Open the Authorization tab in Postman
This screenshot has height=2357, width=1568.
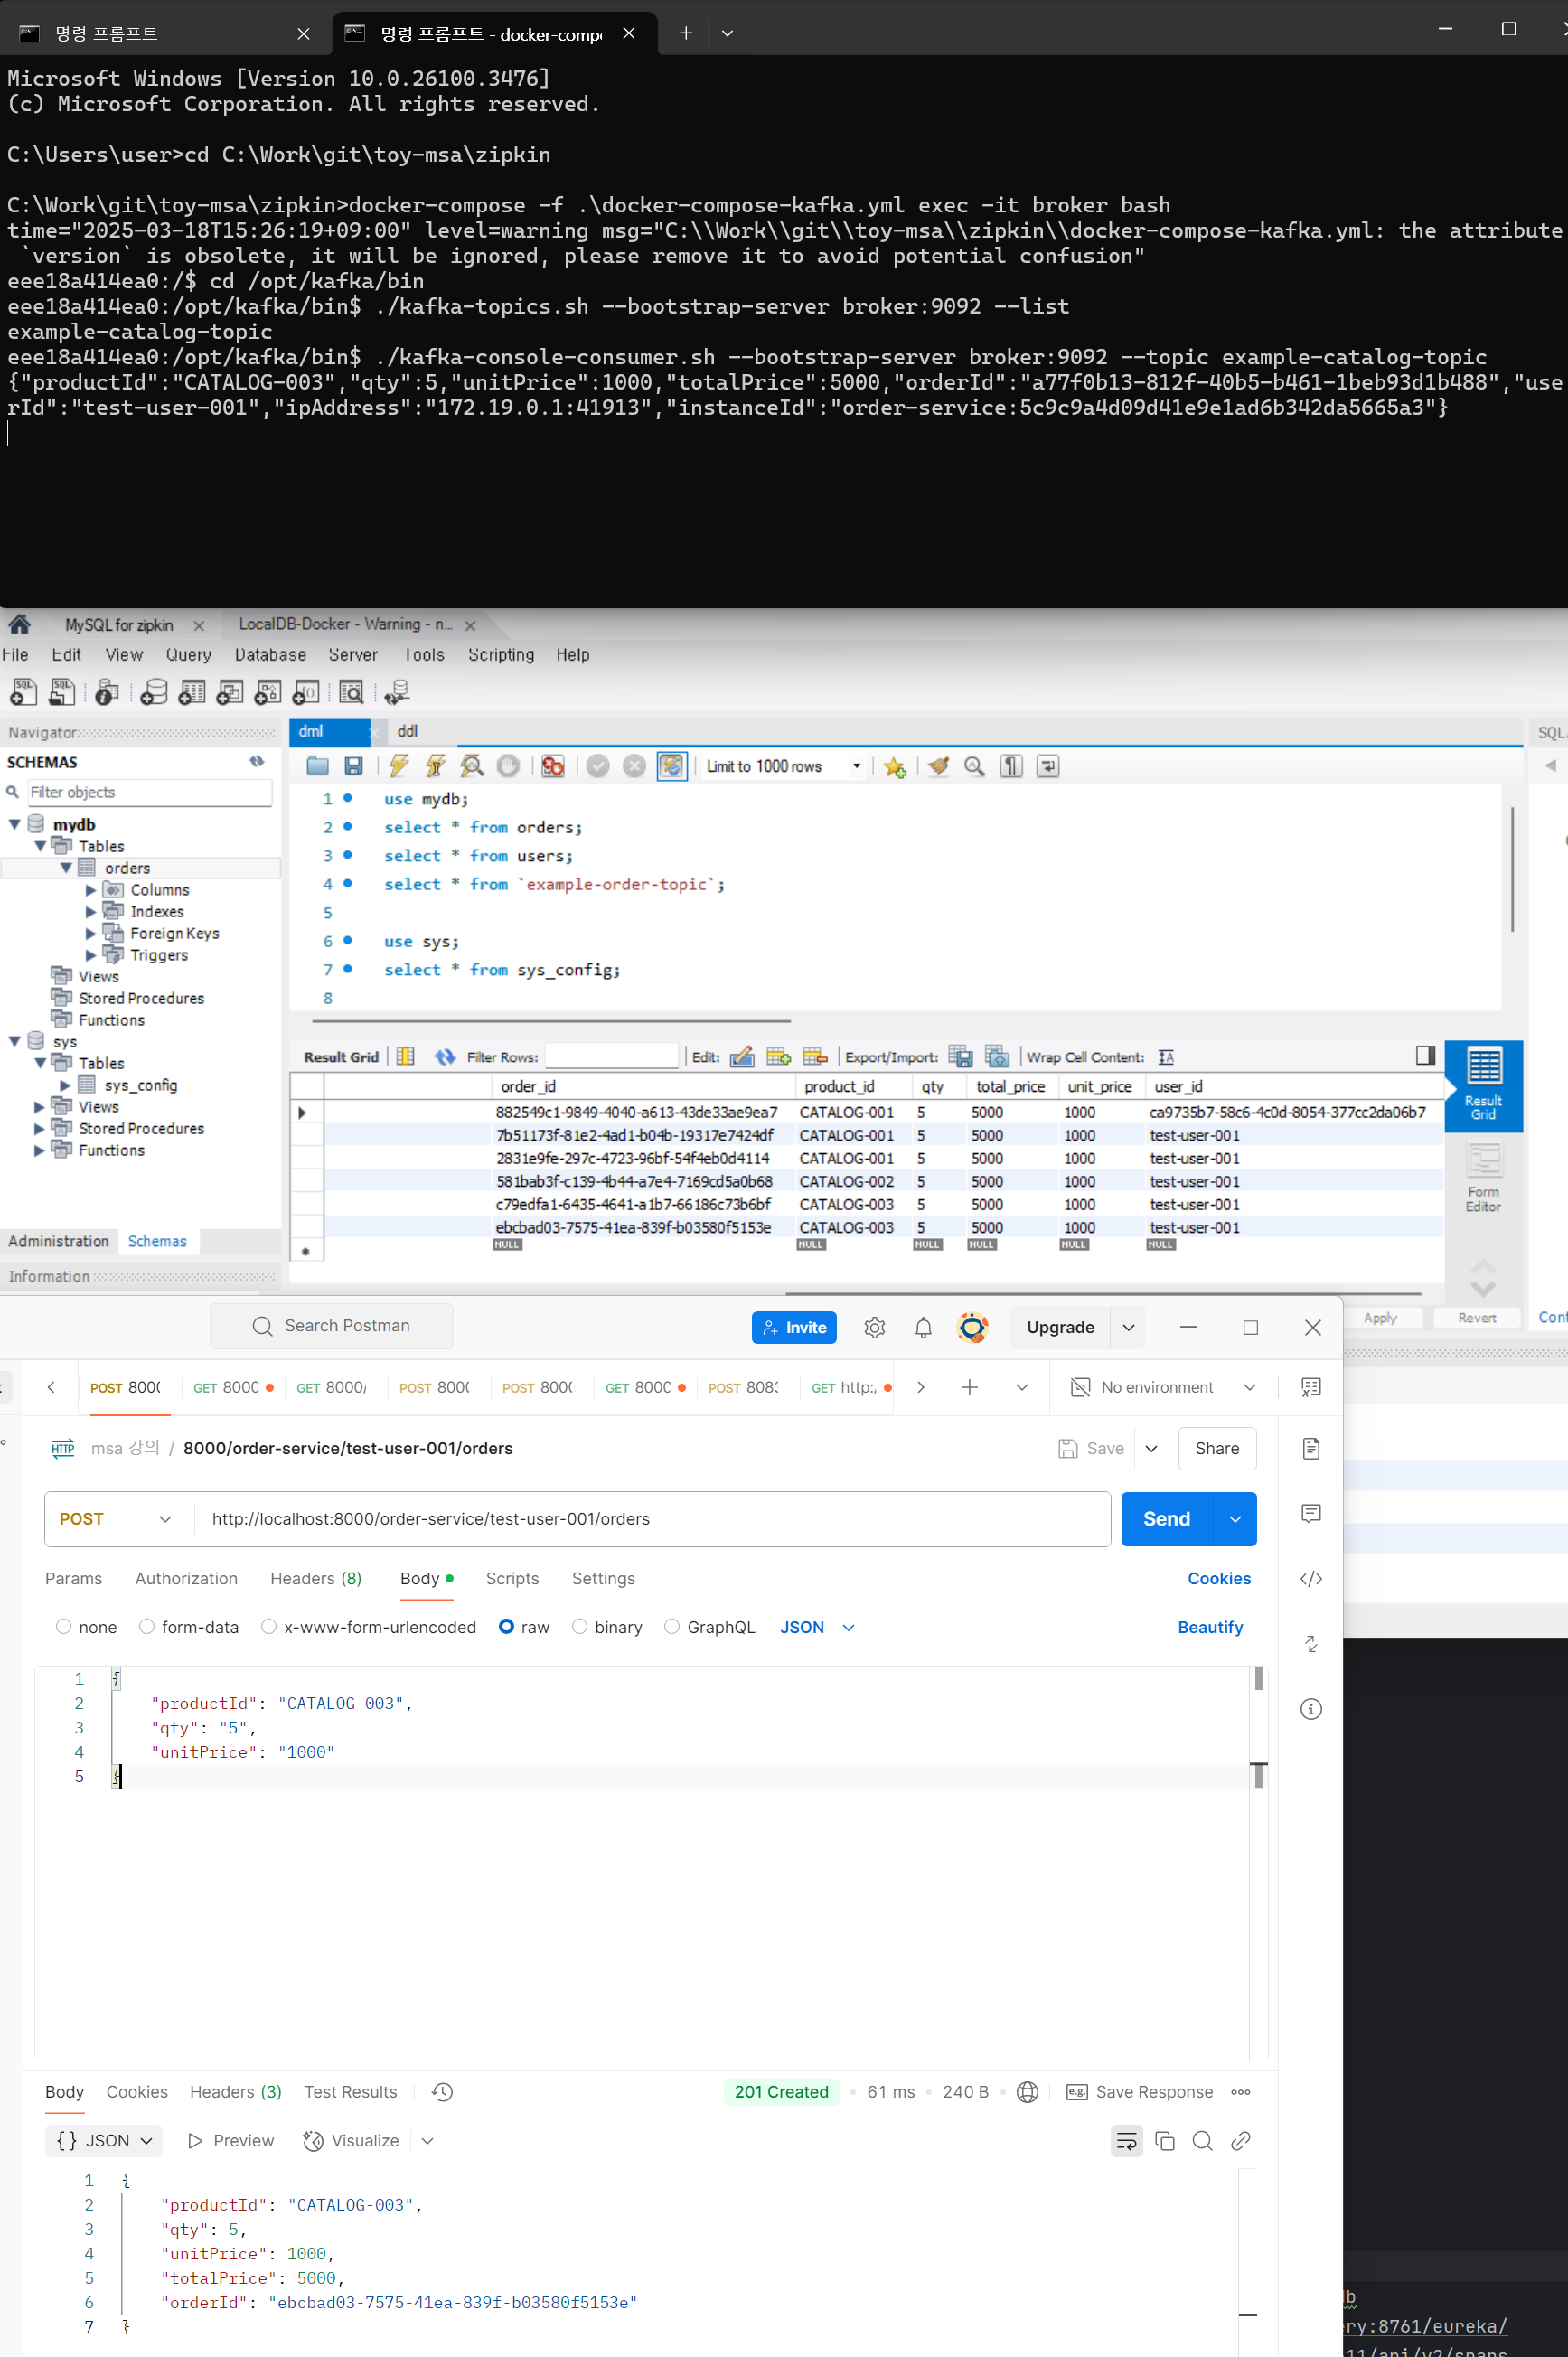[186, 1578]
